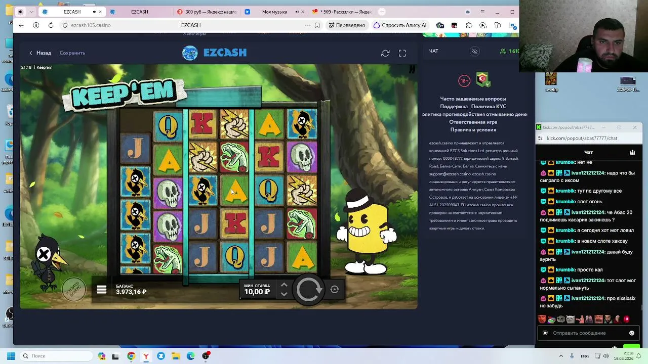Image resolution: width=648 pixels, height=364 pixels.
Task: Click the Переведено translate button
Action: pyautogui.click(x=347, y=25)
